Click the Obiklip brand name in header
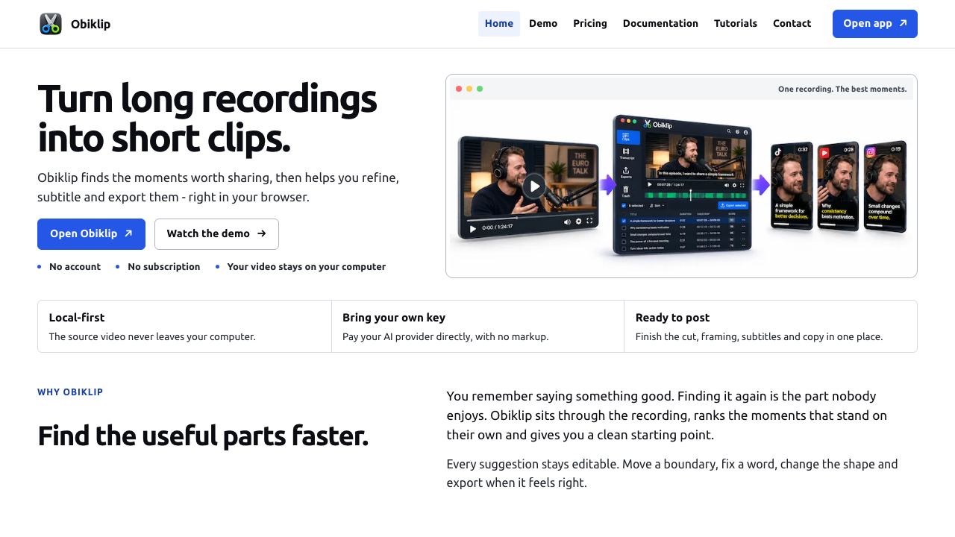The image size is (955, 537). pos(90,24)
